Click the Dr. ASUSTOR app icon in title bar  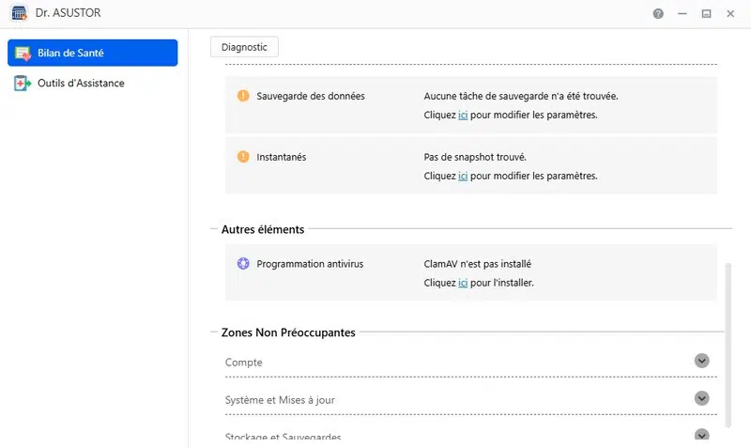point(19,14)
